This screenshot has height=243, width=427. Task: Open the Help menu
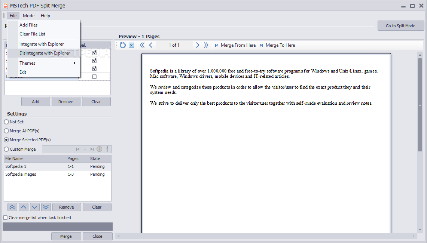click(46, 15)
